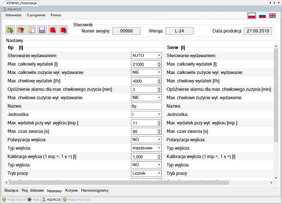The image size is (282, 204).
Task: Click the send-to-controller red arrow icon
Action: click(x=20, y=30)
